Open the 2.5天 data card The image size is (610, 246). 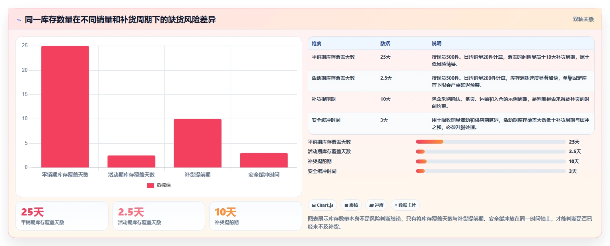coord(159,216)
